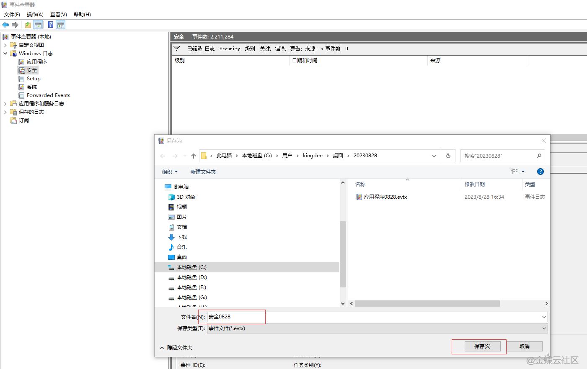Click the refresh button beside address bar
This screenshot has width=587, height=369.
pyautogui.click(x=448, y=156)
